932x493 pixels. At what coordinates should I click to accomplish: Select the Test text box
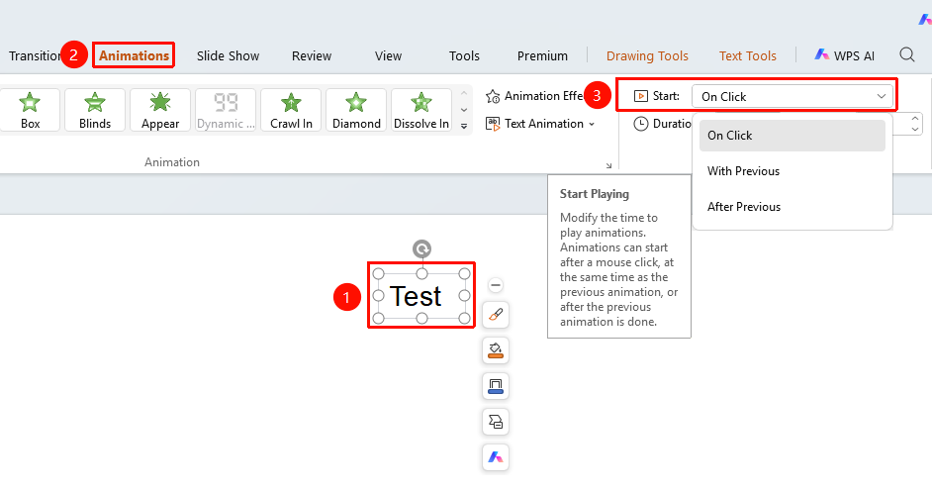(x=421, y=296)
